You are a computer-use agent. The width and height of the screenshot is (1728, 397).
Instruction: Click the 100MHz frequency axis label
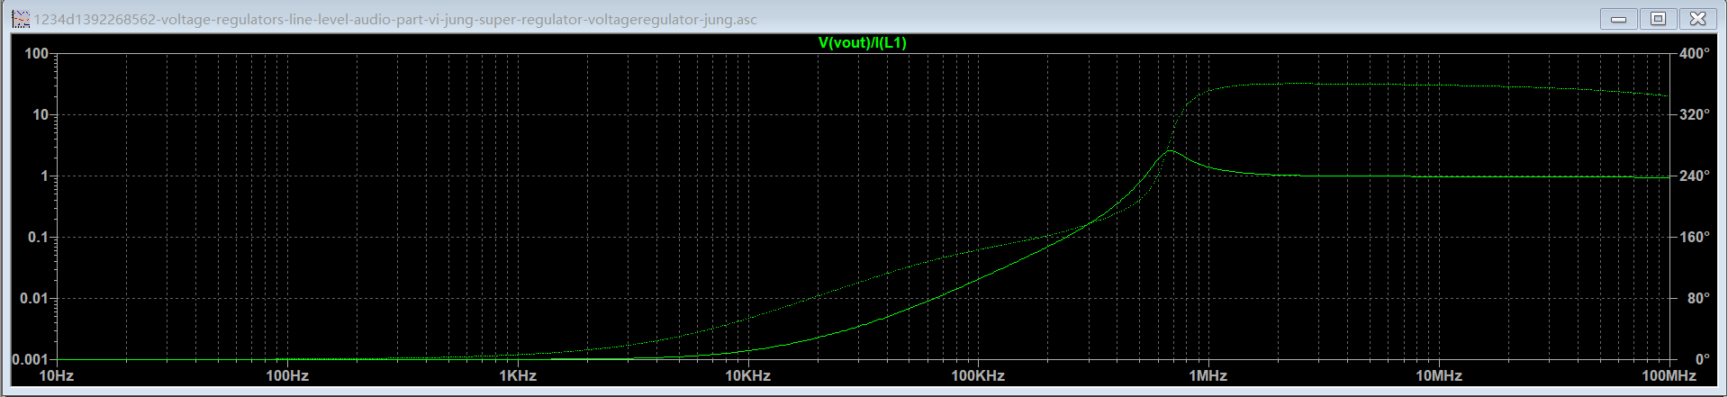(x=1669, y=375)
